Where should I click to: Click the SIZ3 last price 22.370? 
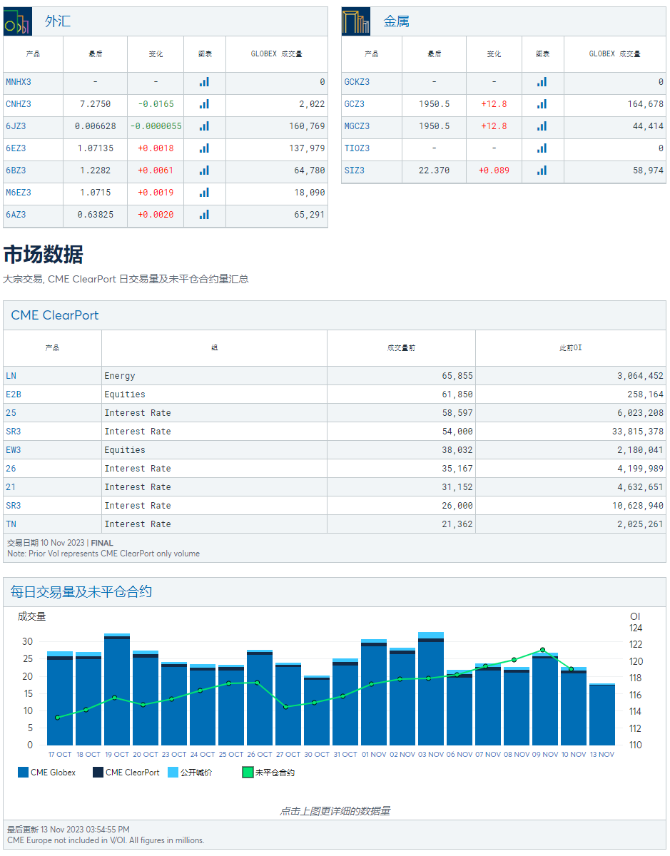(434, 170)
